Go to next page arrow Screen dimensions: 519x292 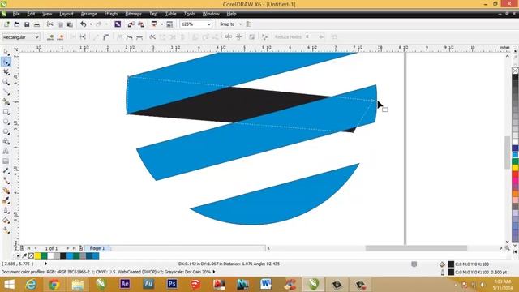coord(68,248)
